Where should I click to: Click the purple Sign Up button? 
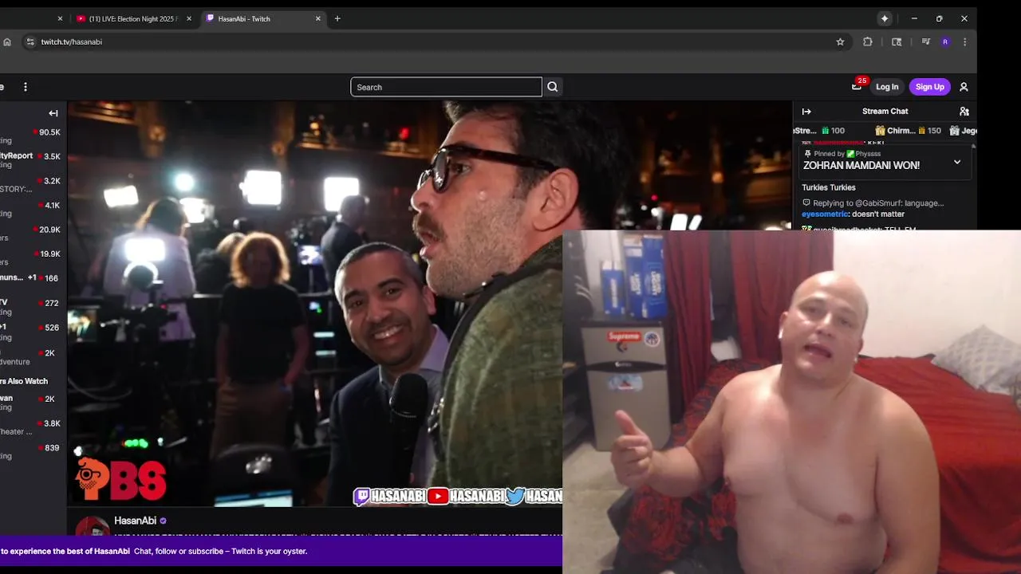[929, 87]
